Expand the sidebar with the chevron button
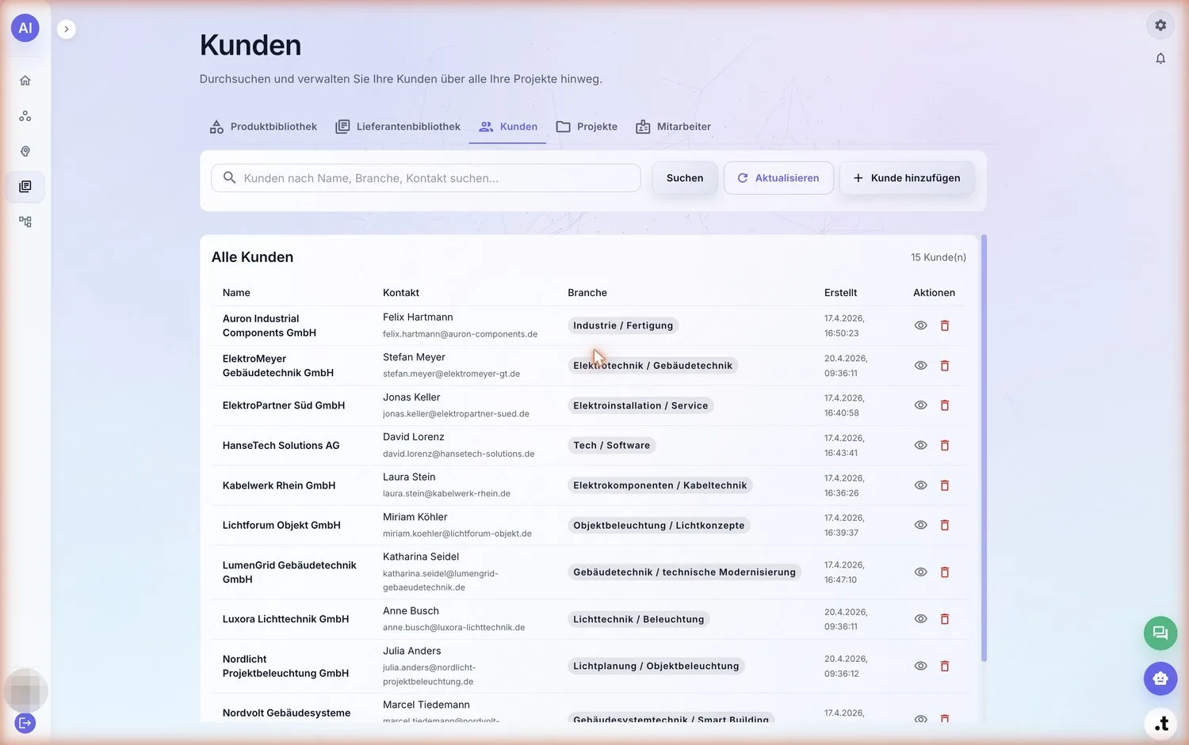This screenshot has height=745, width=1189. (67, 29)
